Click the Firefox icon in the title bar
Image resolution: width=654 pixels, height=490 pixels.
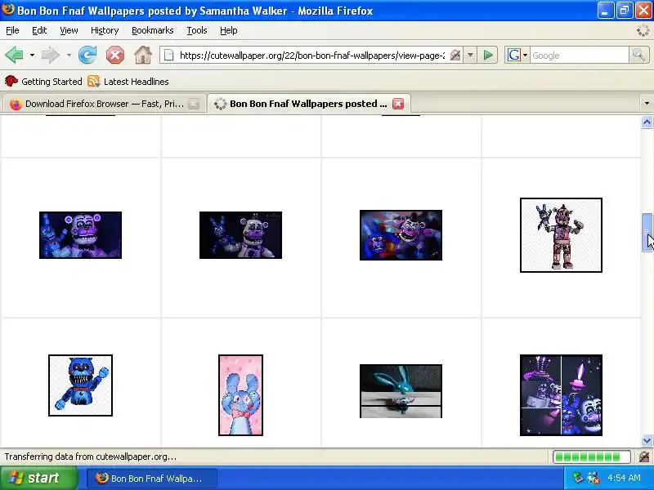point(8,9)
